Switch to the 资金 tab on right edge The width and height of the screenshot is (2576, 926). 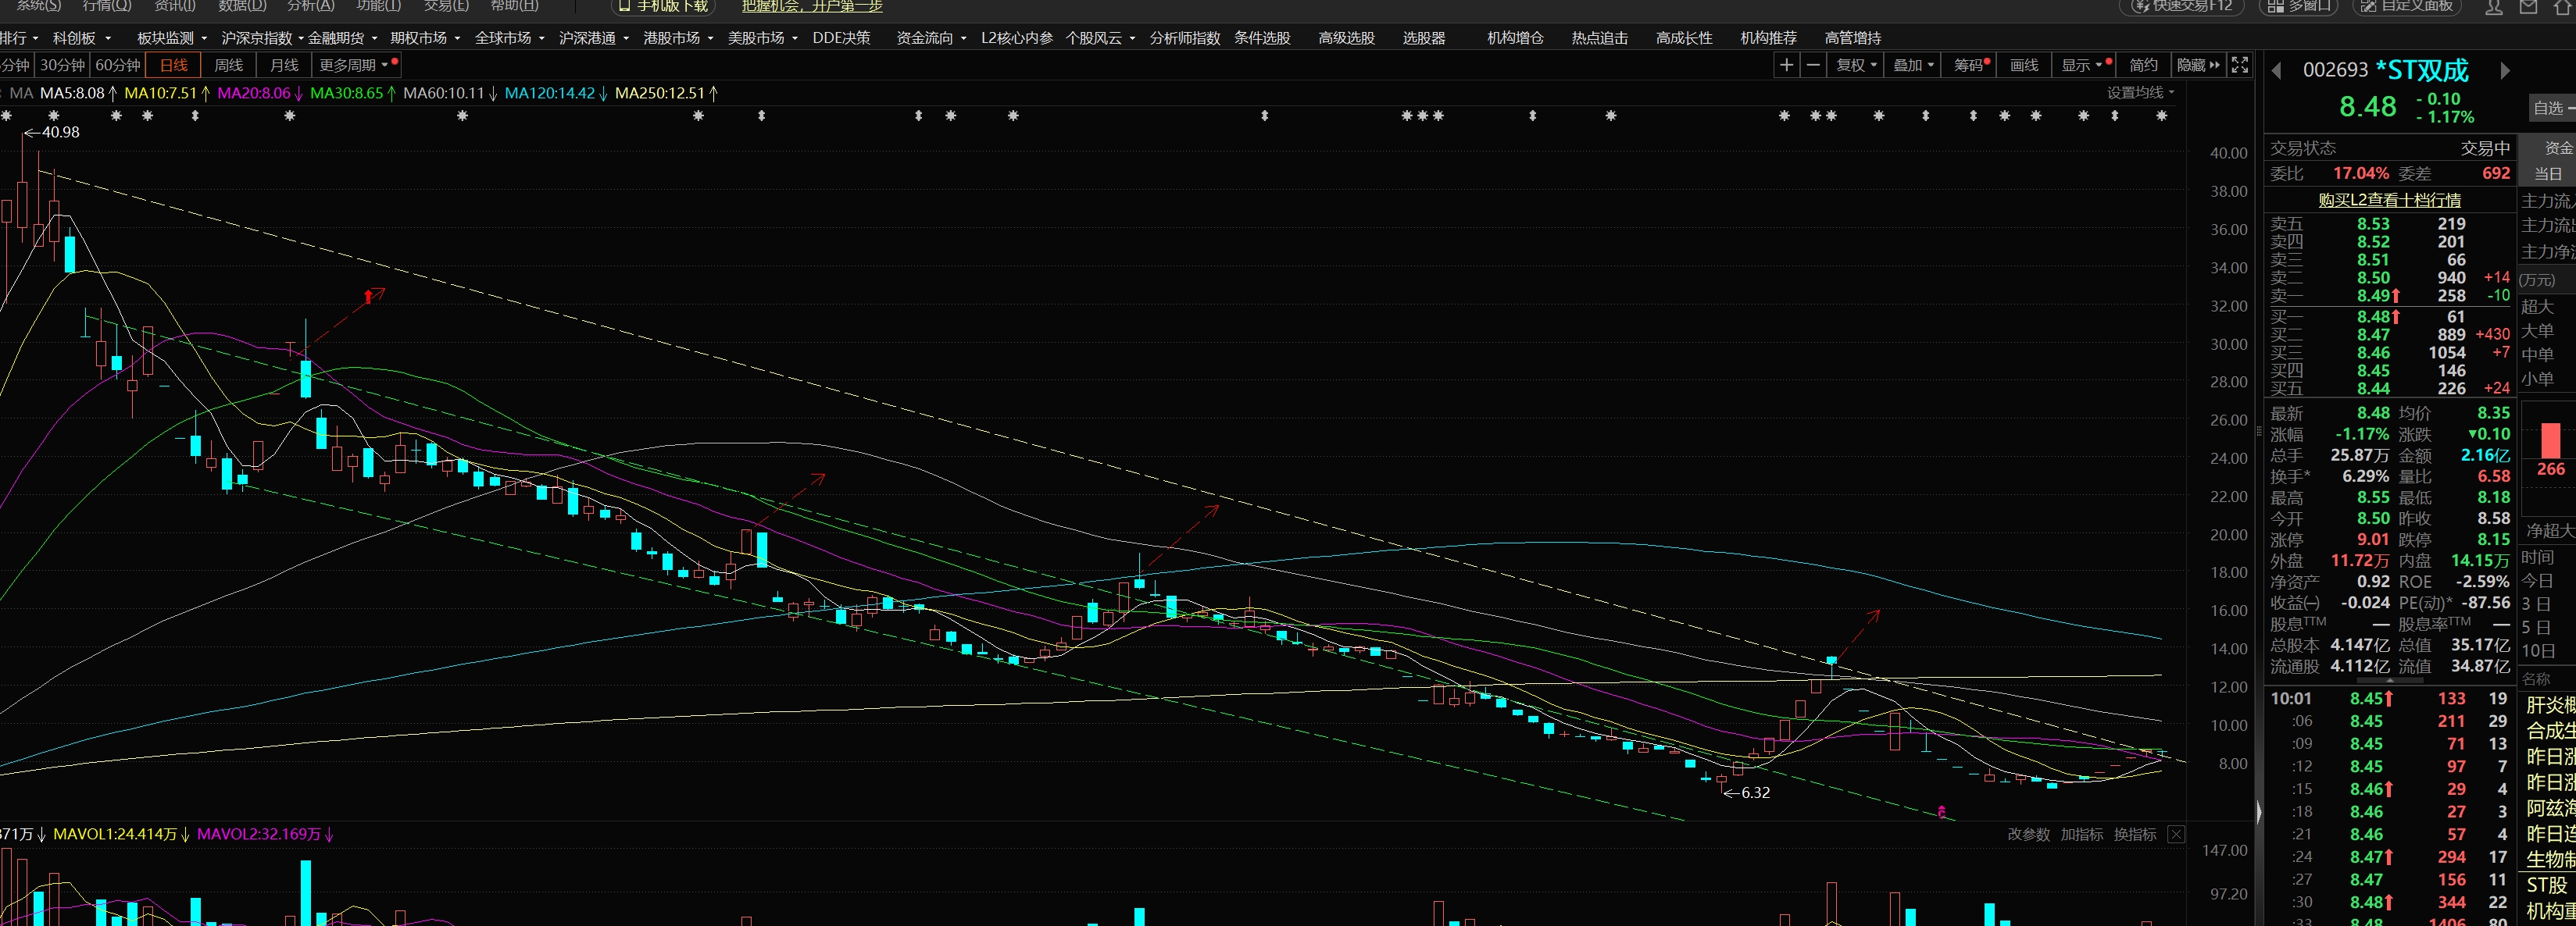click(x=2557, y=148)
